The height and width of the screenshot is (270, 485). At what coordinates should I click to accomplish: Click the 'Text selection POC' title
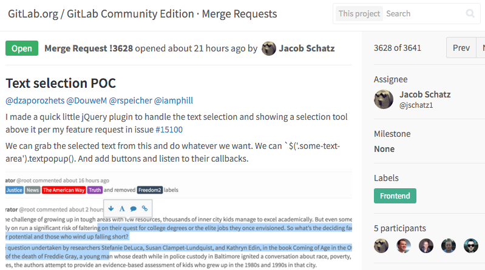pyautogui.click(x=61, y=84)
